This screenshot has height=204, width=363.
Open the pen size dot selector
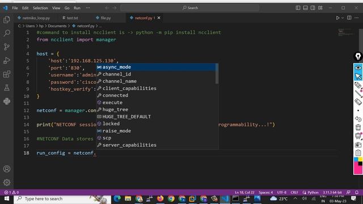pyautogui.click(x=358, y=110)
